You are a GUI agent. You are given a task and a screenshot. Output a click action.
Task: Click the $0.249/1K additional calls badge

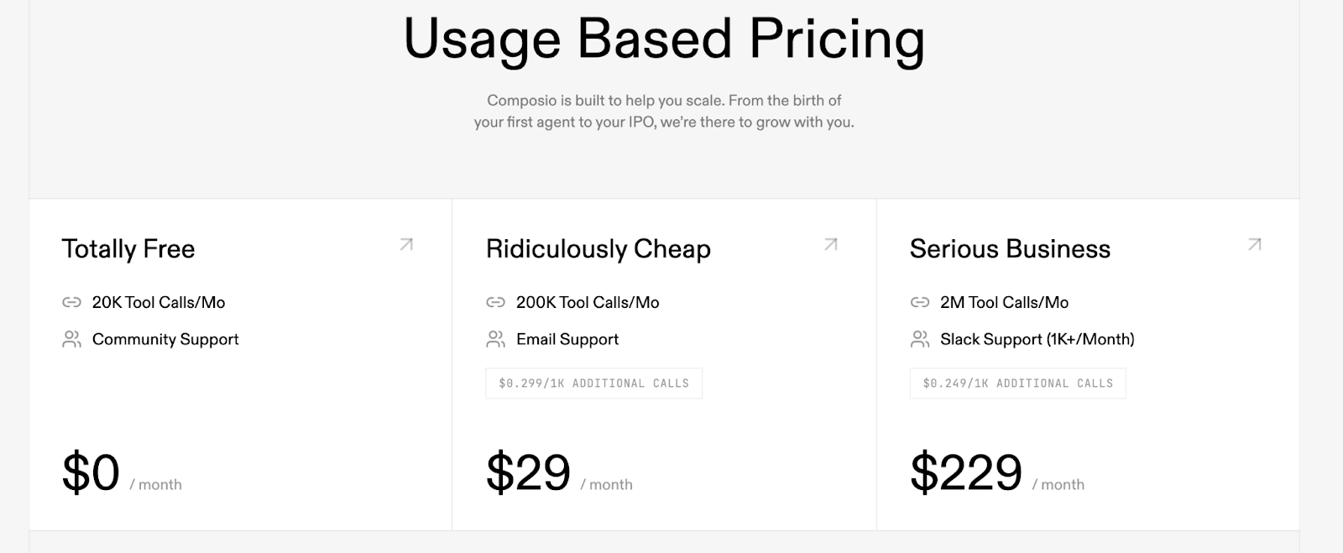[1017, 383]
